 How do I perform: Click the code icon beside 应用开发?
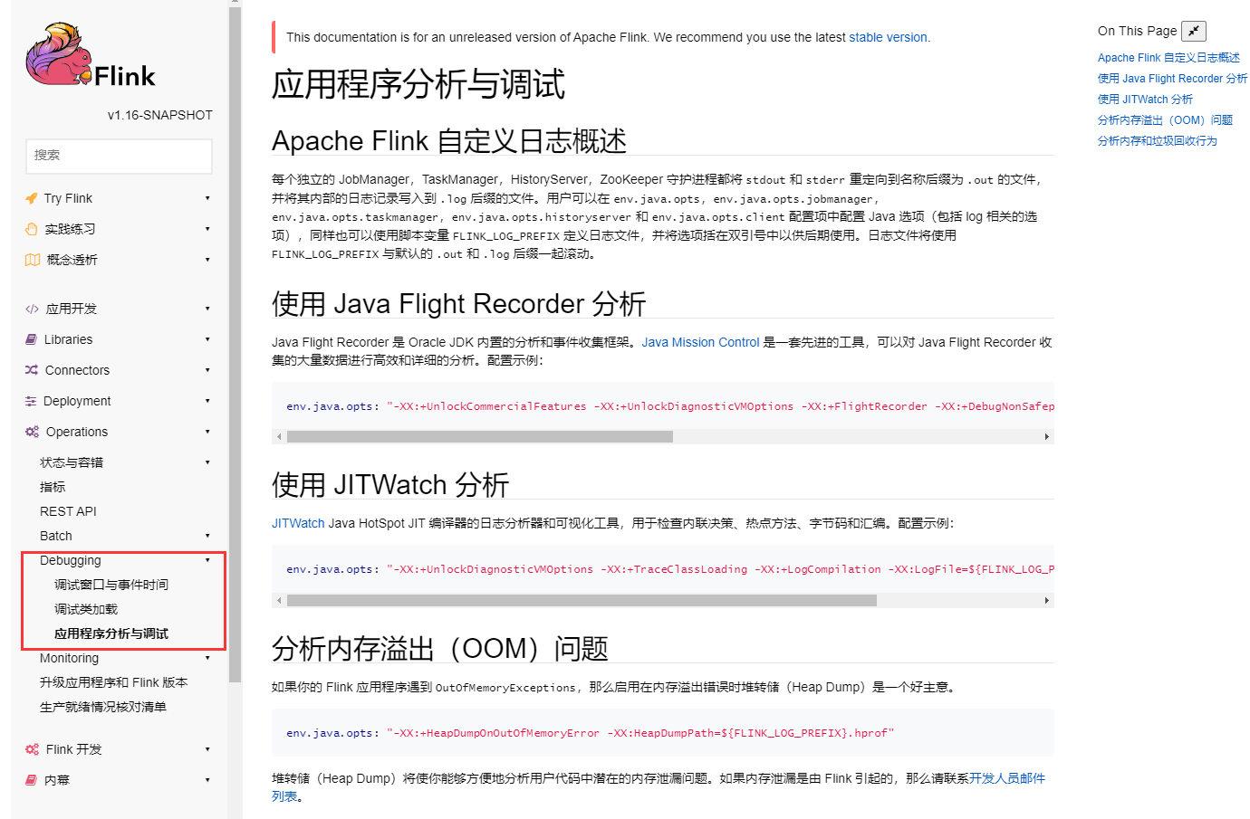pos(33,309)
